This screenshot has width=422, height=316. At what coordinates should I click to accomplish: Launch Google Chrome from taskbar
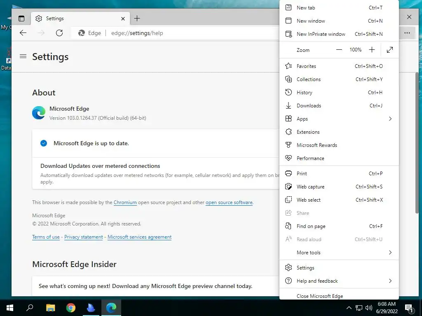click(x=71, y=308)
